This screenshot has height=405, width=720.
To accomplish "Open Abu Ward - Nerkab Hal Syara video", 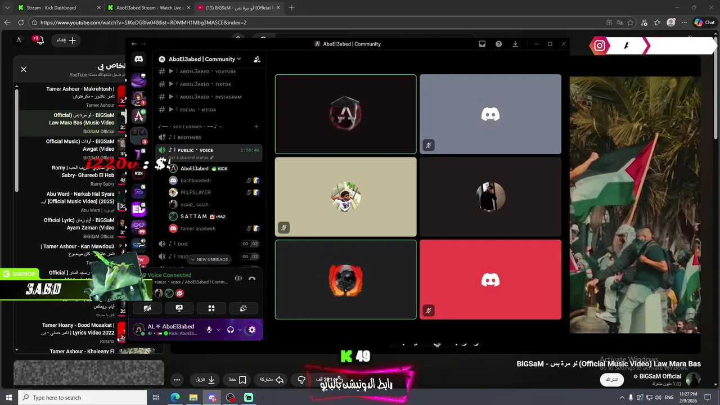I will point(73,201).
